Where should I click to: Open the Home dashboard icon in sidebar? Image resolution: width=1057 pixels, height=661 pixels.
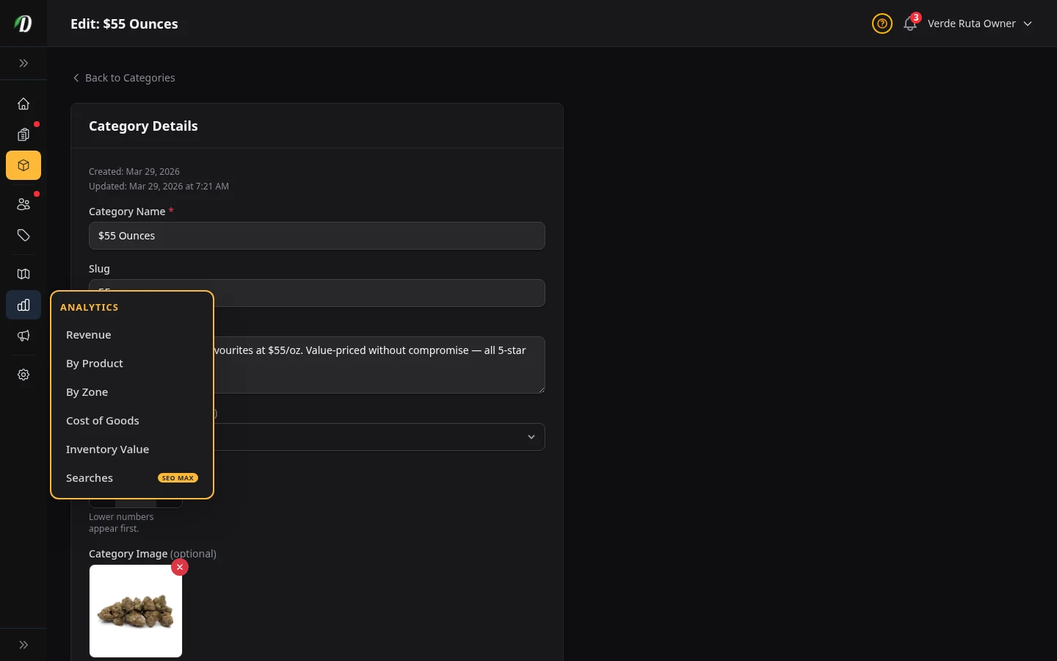[x=23, y=104]
